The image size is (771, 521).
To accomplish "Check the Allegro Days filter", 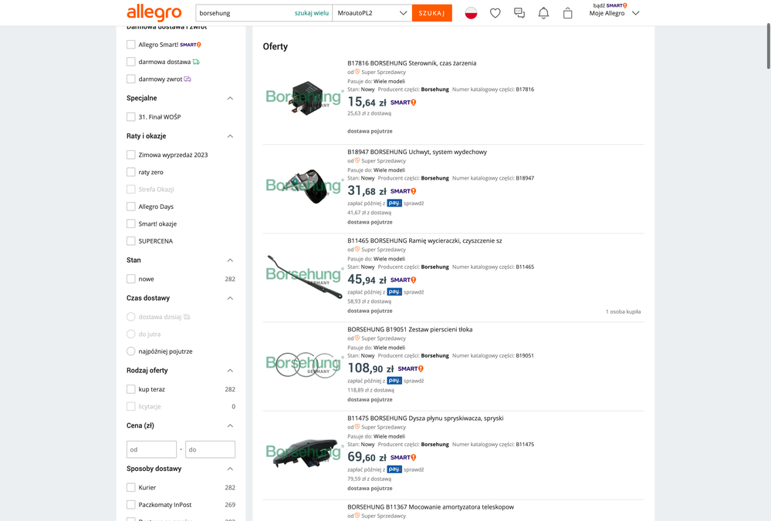I will [130, 207].
